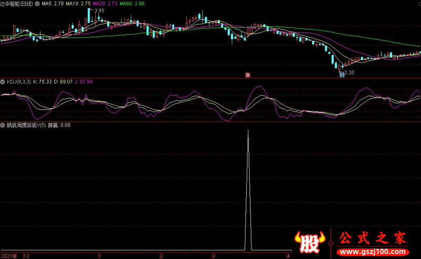
Task: Select the KDJ J: 87.84 value
Action: click(x=84, y=82)
